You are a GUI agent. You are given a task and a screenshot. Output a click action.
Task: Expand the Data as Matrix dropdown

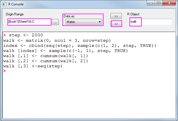pos(84,22)
